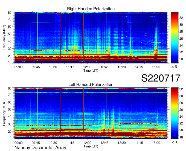Viewport: 186px width, 151px height.
Task: Click the Right Handed plot's color scale bar
Action: [x=175, y=37]
